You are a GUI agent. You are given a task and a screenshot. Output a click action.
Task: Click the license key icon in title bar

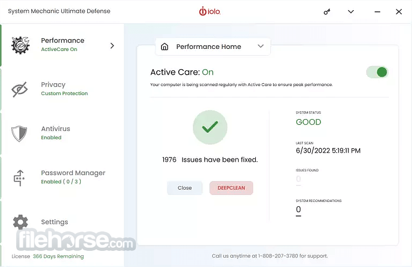[327, 12]
